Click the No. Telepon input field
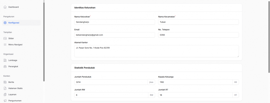 pyautogui.click(x=198, y=35)
